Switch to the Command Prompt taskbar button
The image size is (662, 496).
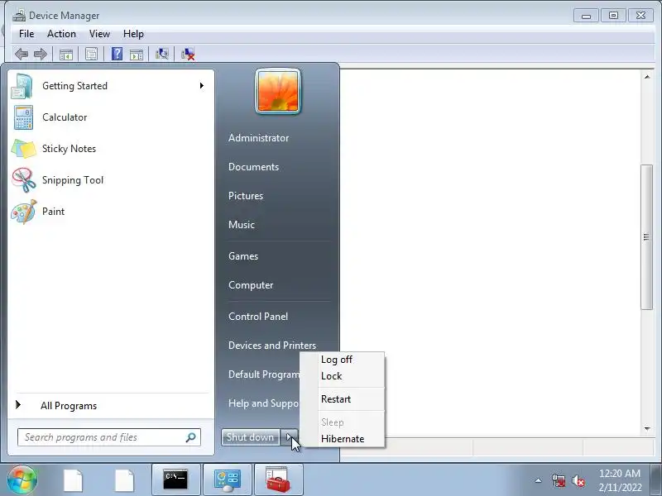coord(175,480)
